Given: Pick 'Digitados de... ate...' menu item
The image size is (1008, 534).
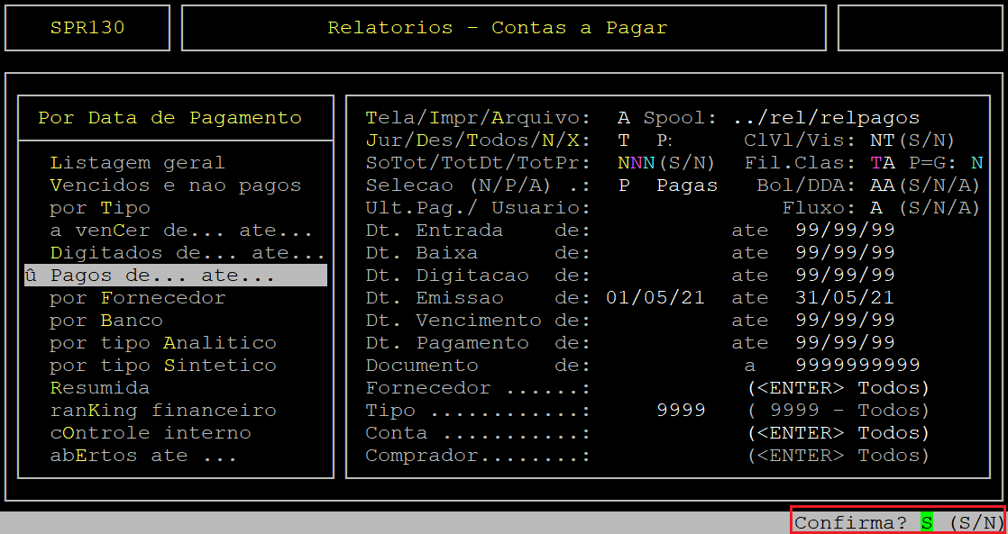Looking at the screenshot, I should click(187, 253).
